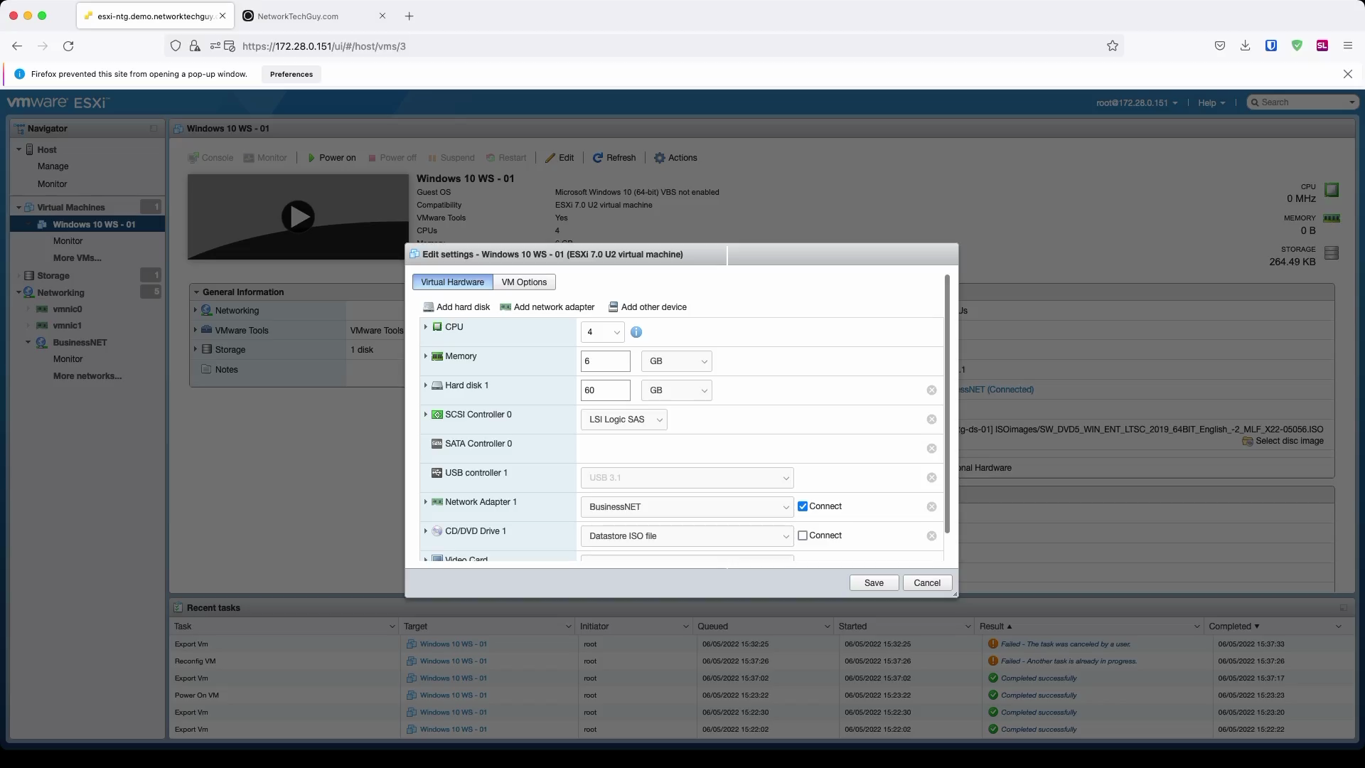
Task: Click Add hard disk in dialog
Action: [456, 307]
